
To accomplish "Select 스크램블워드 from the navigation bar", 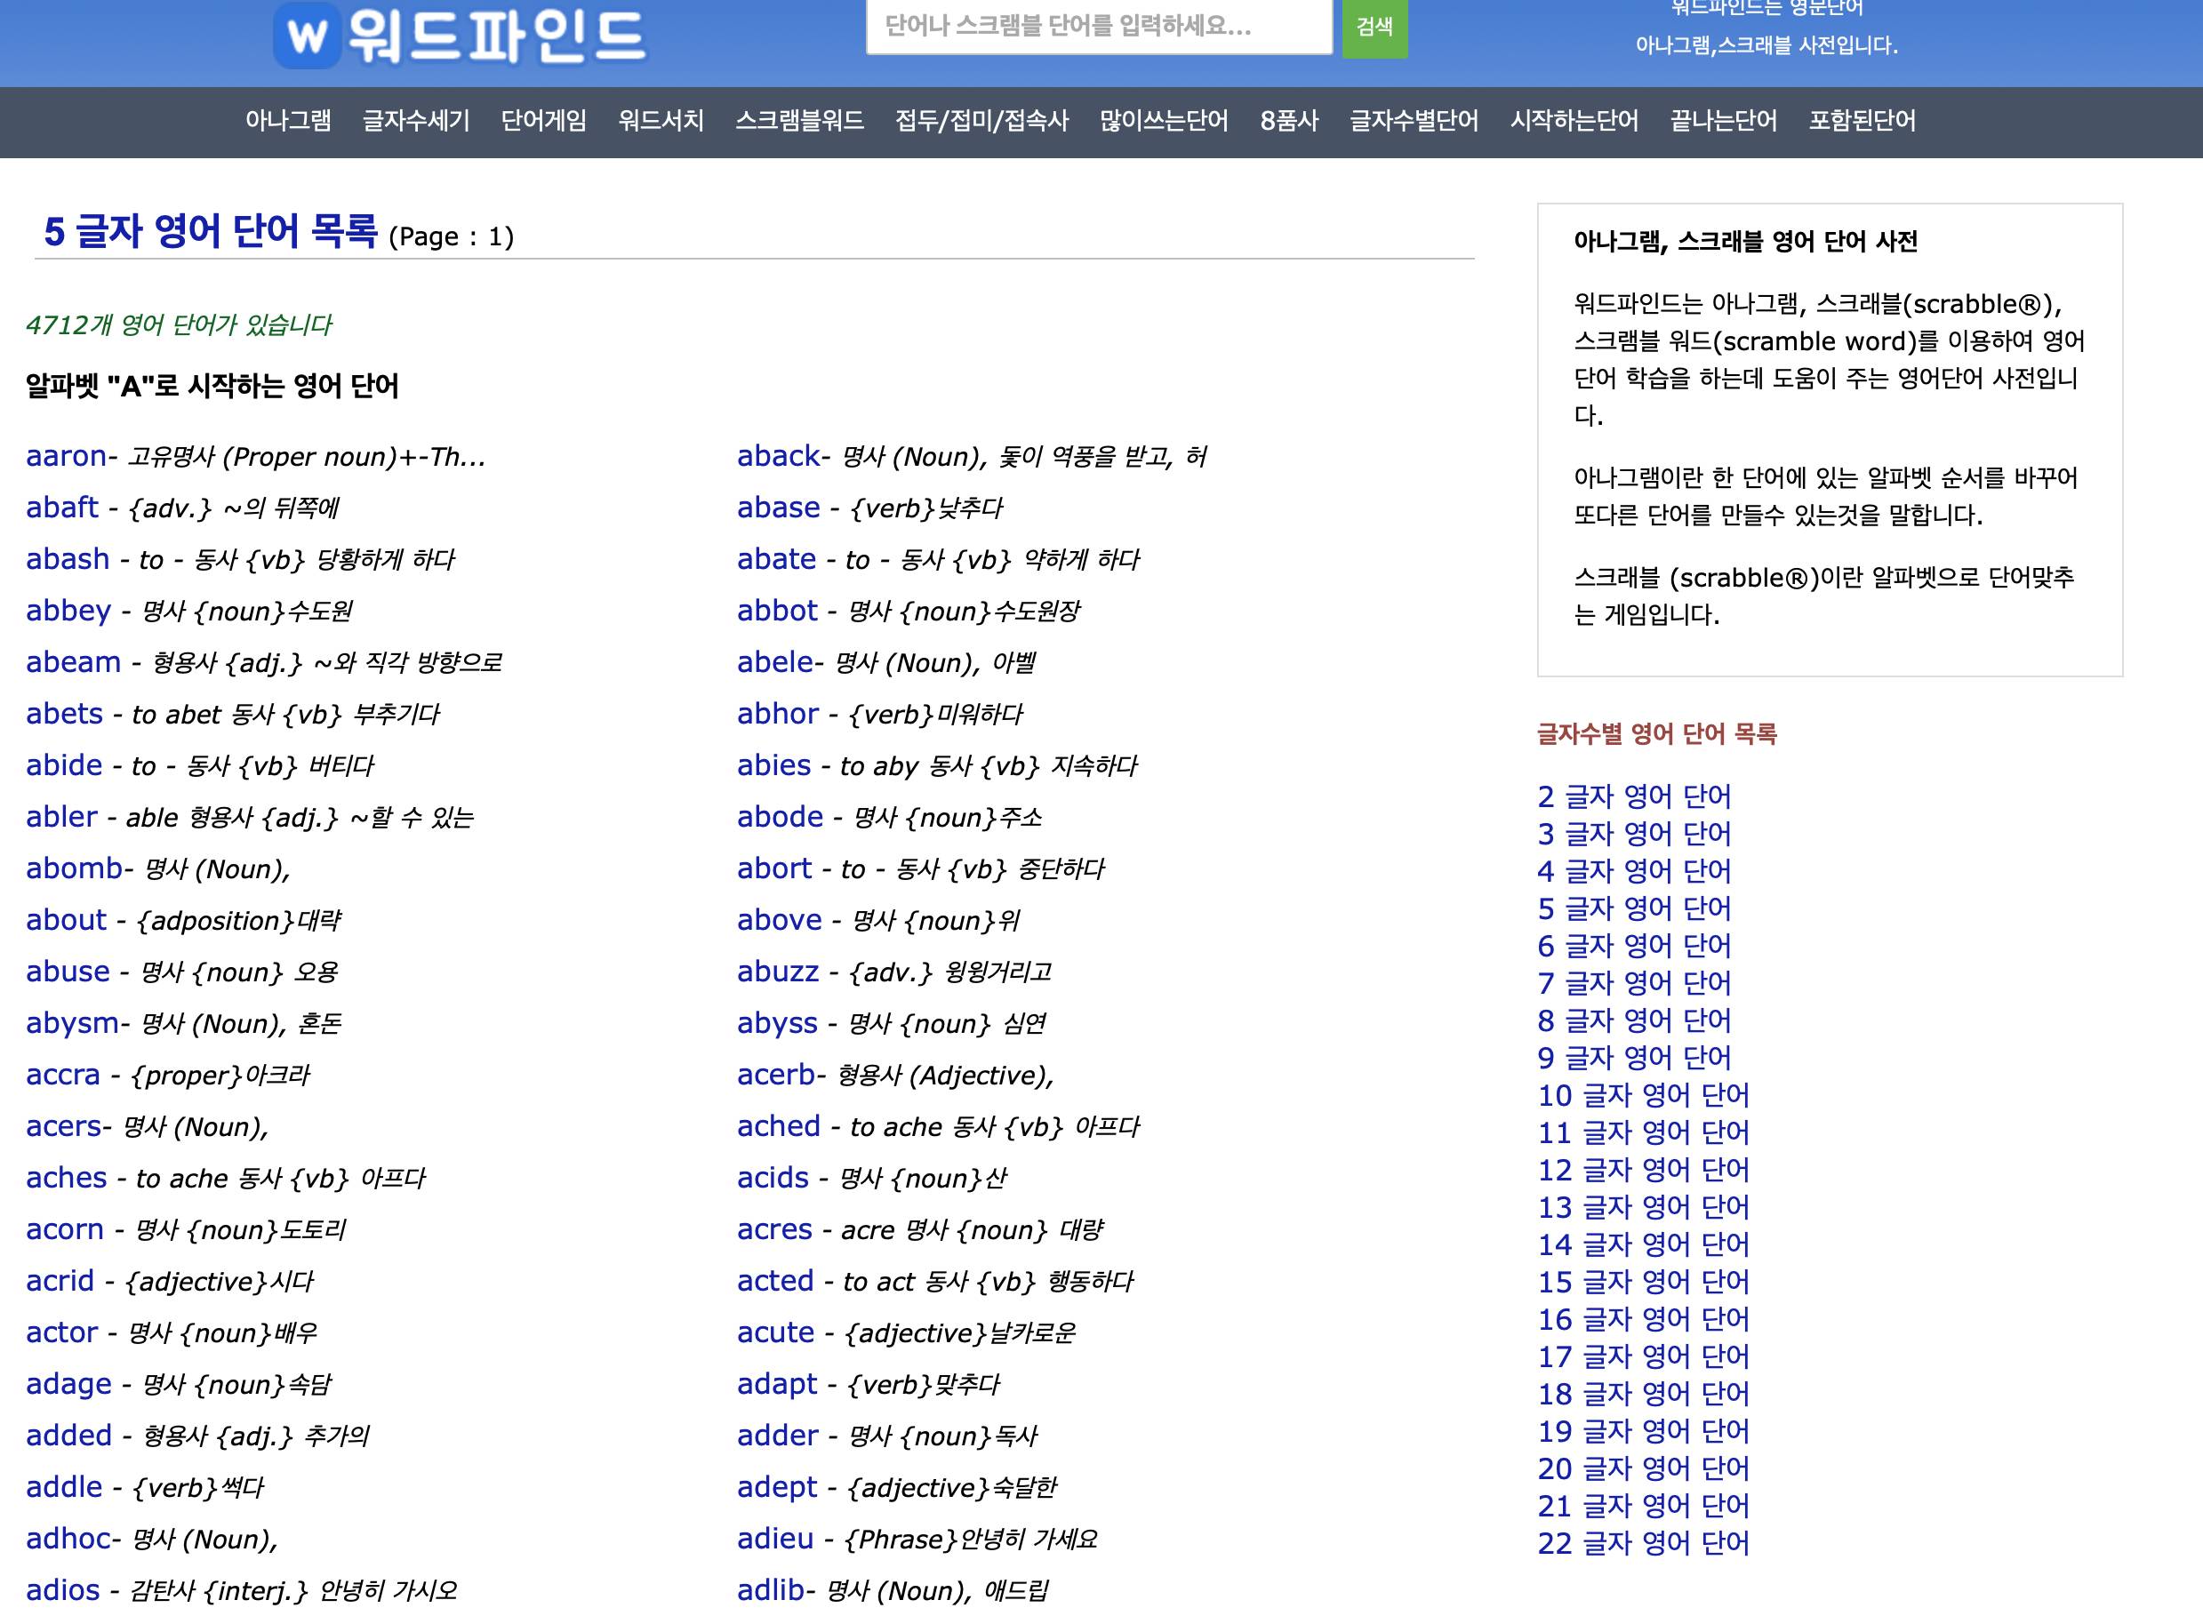I will (798, 120).
